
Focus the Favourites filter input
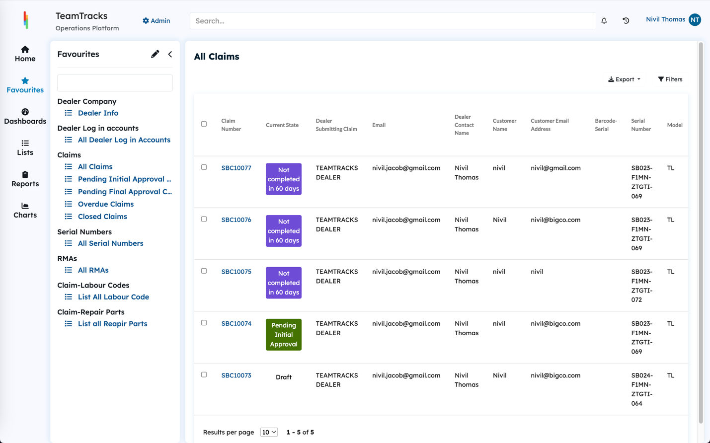[x=115, y=83]
